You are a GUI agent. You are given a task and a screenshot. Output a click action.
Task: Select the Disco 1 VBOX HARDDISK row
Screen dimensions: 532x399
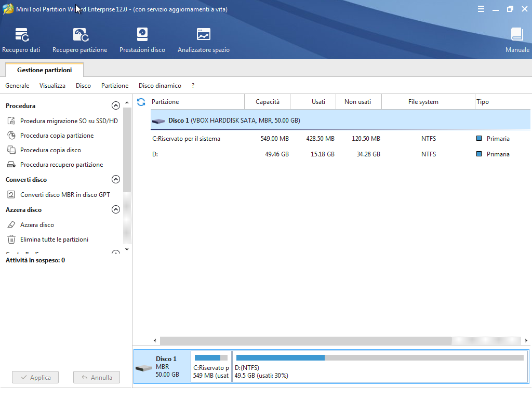click(340, 121)
